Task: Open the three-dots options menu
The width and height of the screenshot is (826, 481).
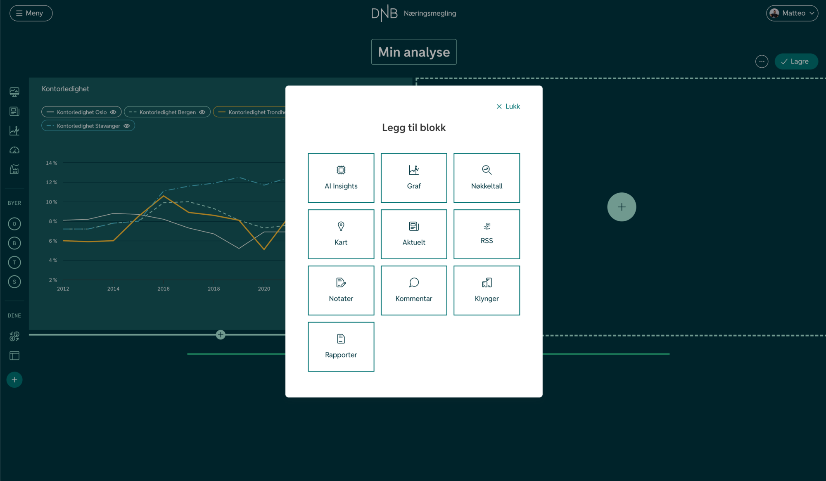Action: coord(762,62)
